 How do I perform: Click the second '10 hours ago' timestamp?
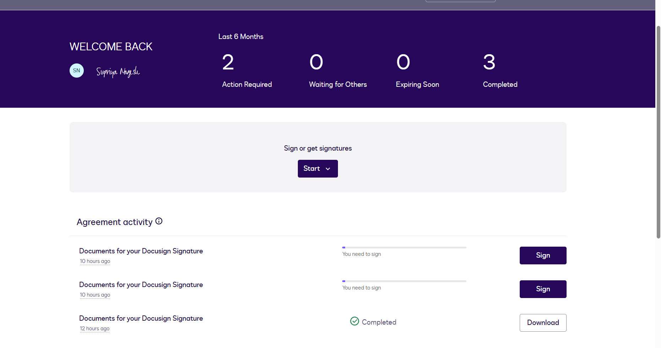(x=95, y=295)
